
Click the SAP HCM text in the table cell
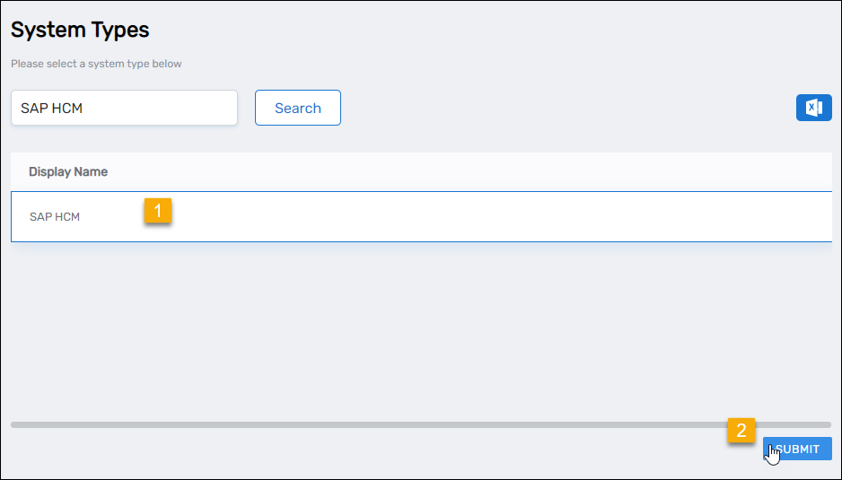(x=55, y=217)
